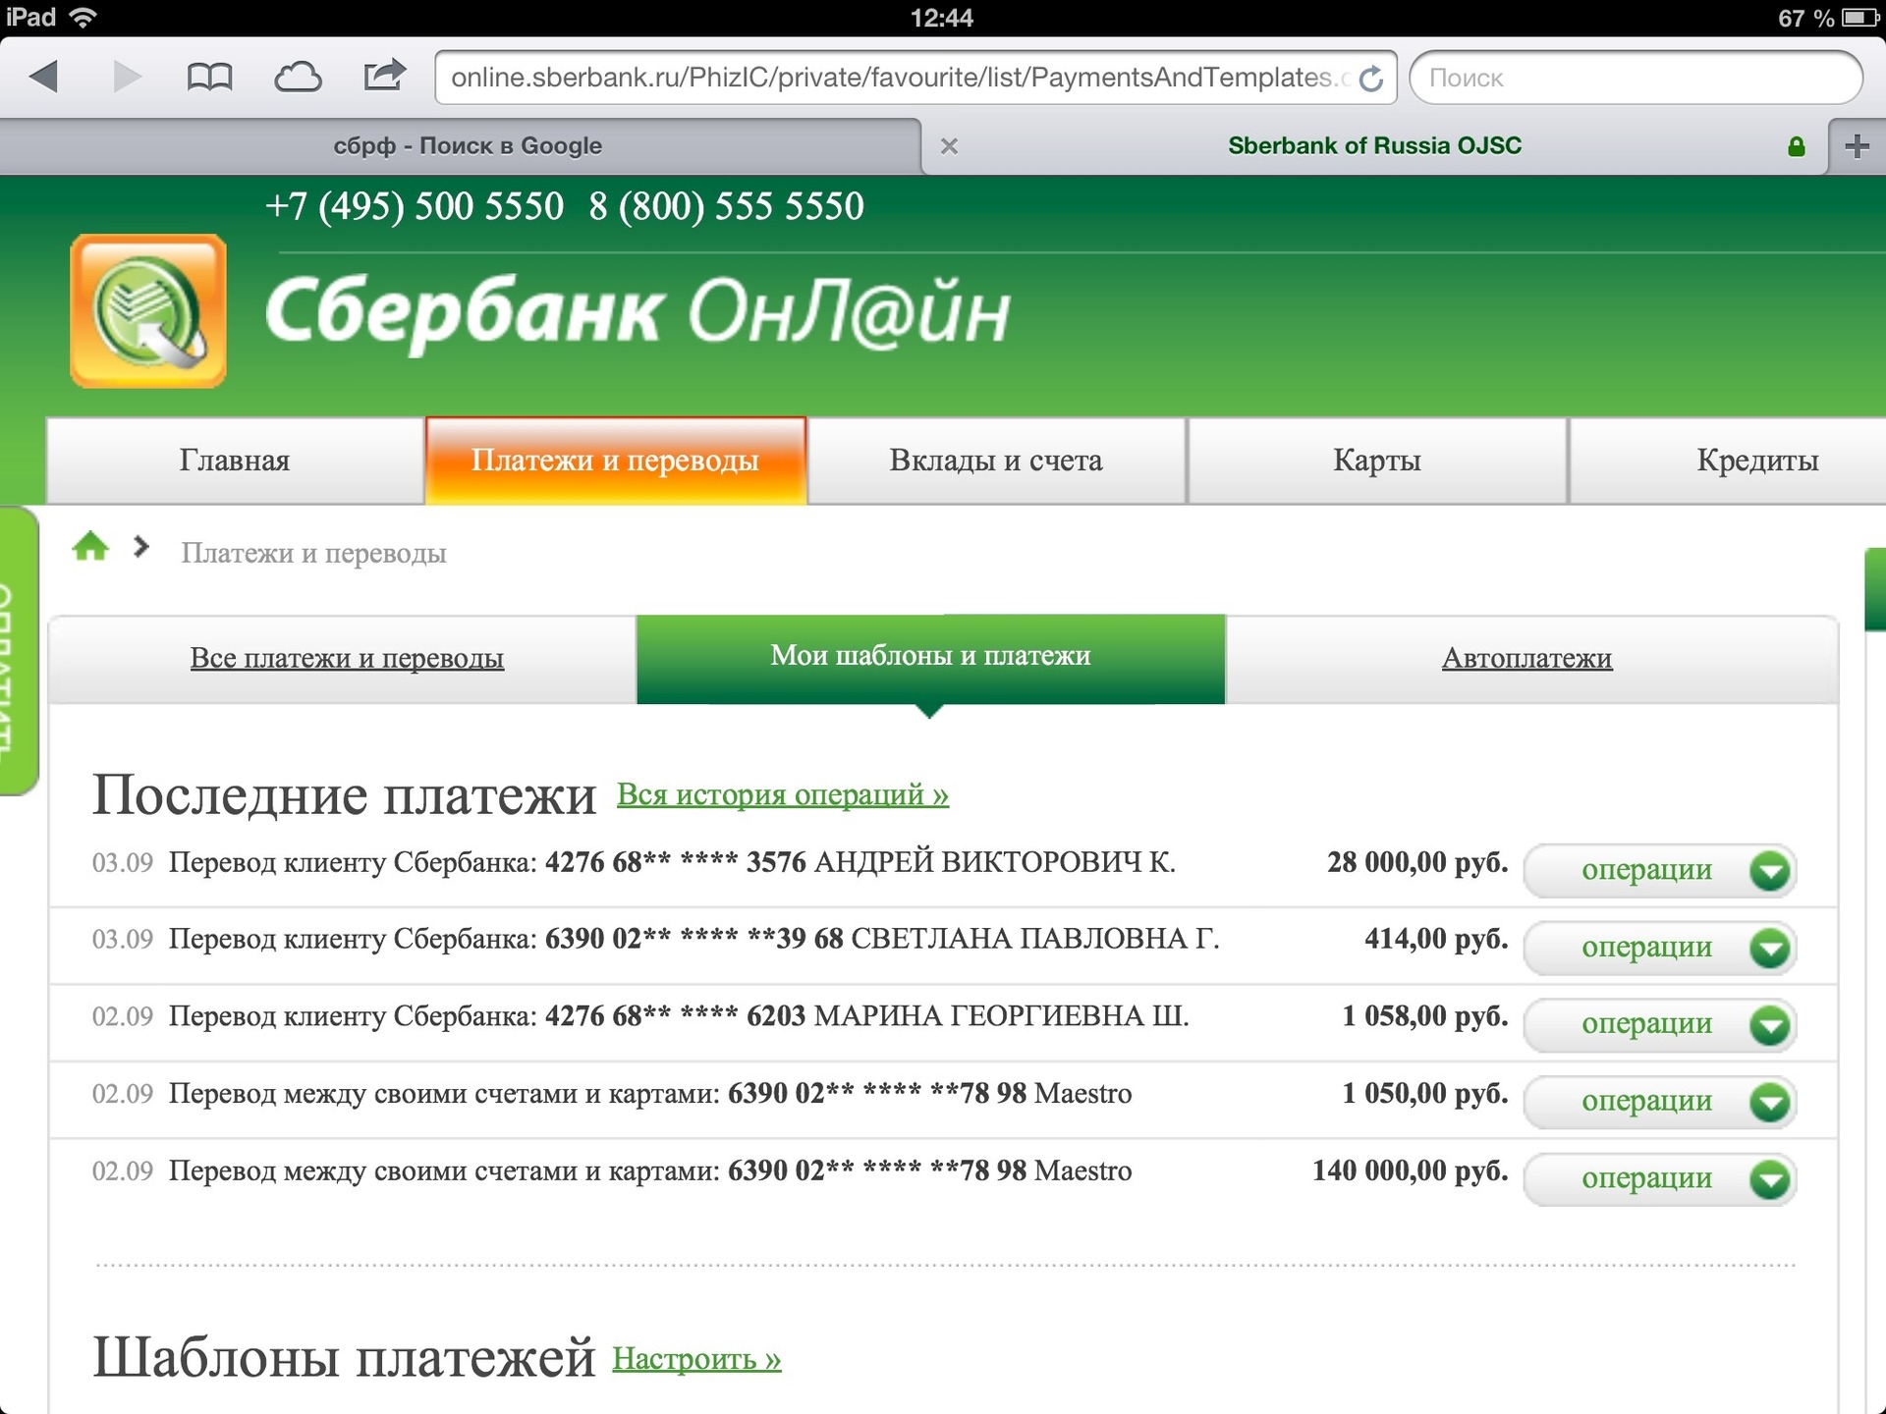The image size is (1886, 1414).
Task: Click Платежи и переводы breadcrumb text
Action: 313,553
